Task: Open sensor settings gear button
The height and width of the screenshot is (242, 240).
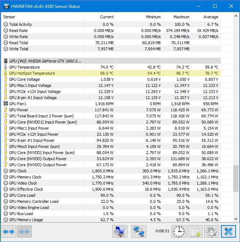Action: pos(211,231)
